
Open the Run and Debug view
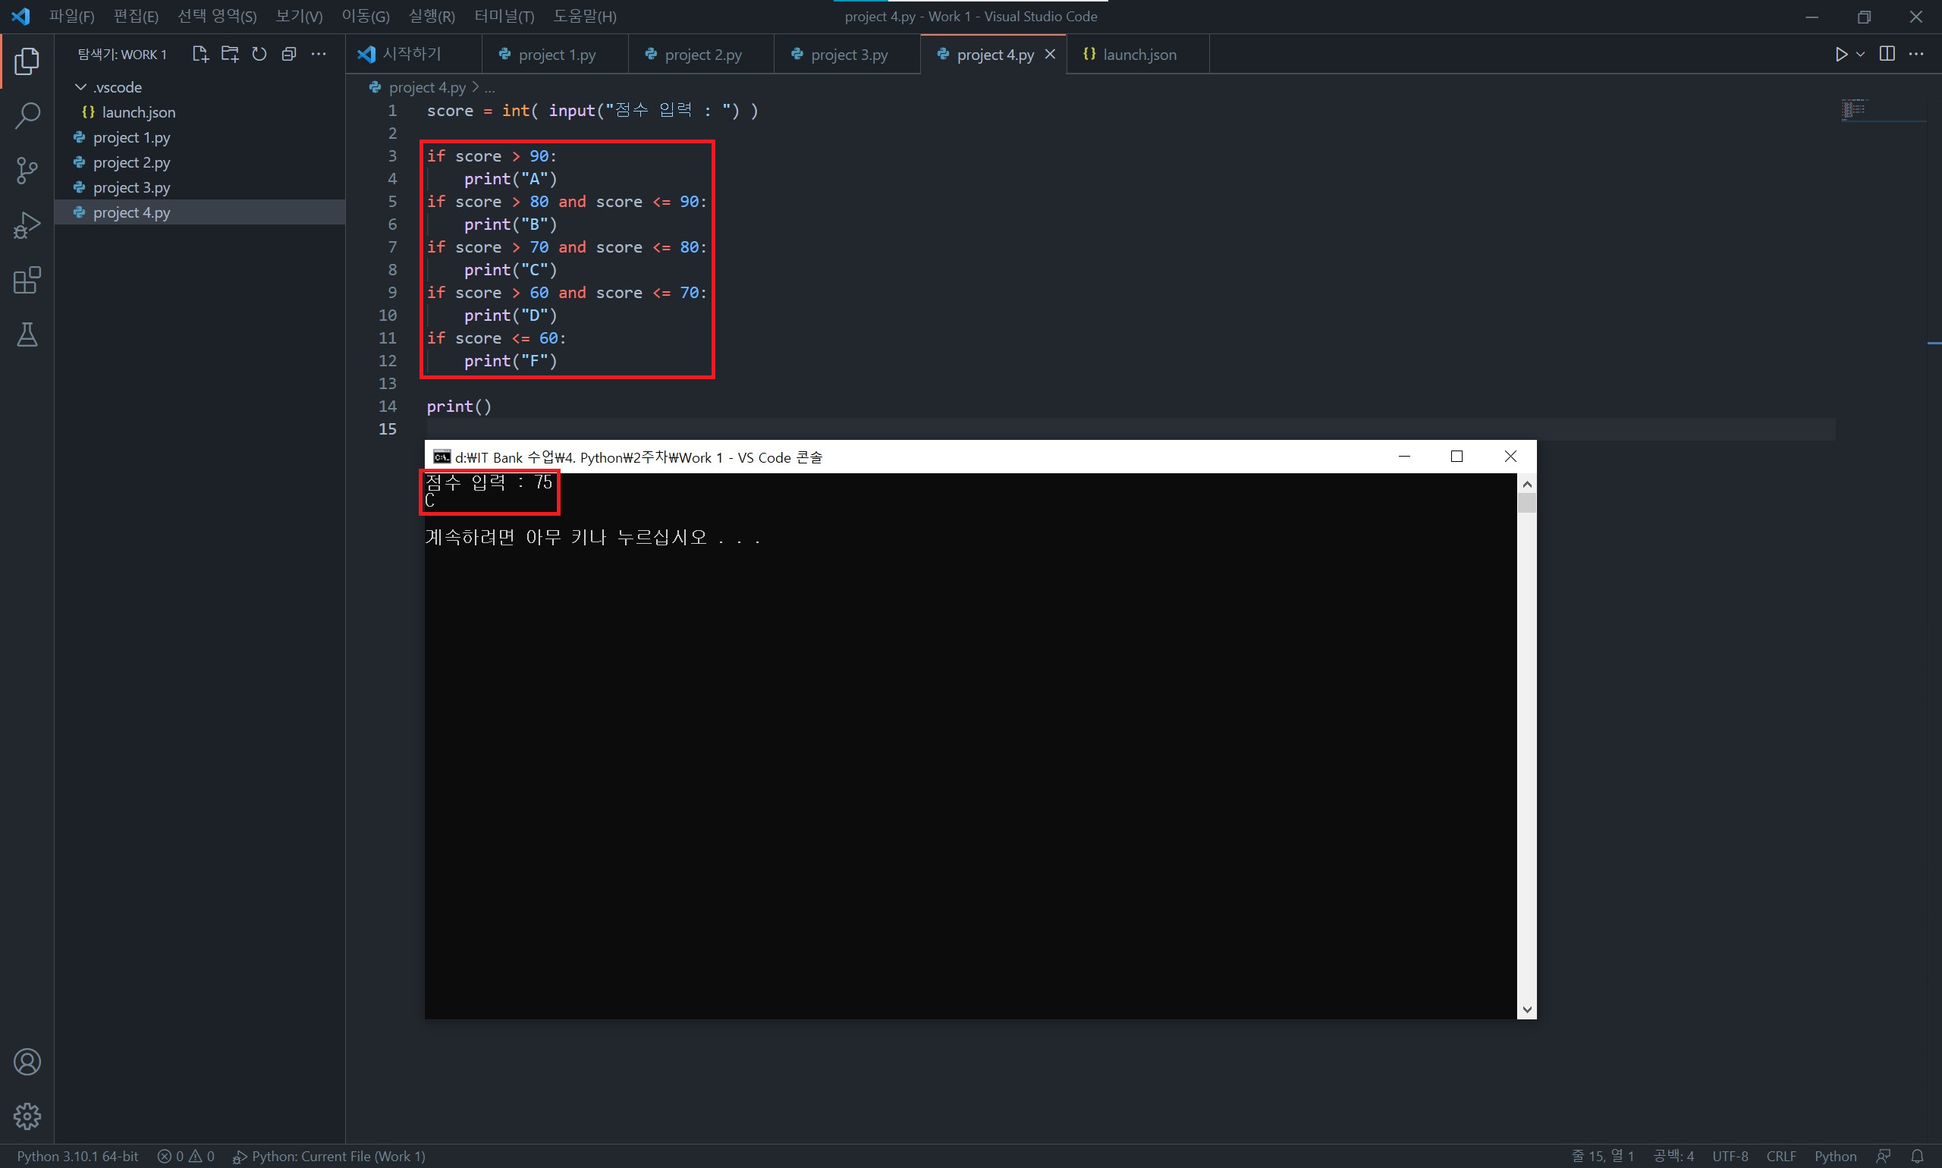[27, 225]
